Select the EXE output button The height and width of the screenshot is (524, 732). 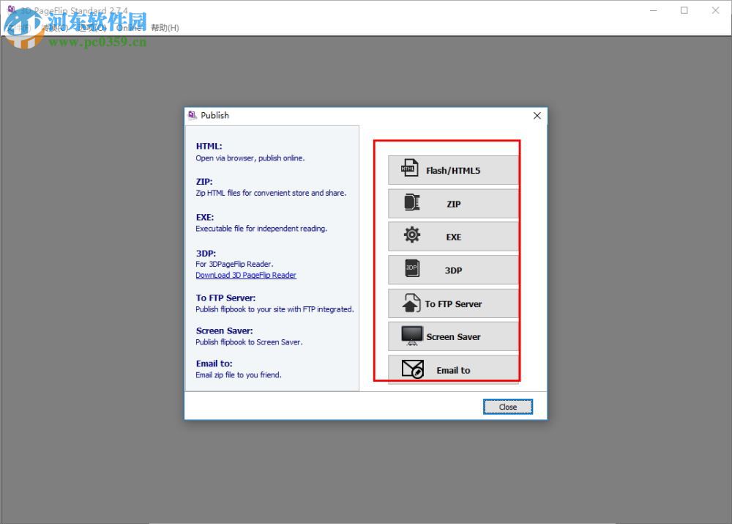(x=453, y=237)
